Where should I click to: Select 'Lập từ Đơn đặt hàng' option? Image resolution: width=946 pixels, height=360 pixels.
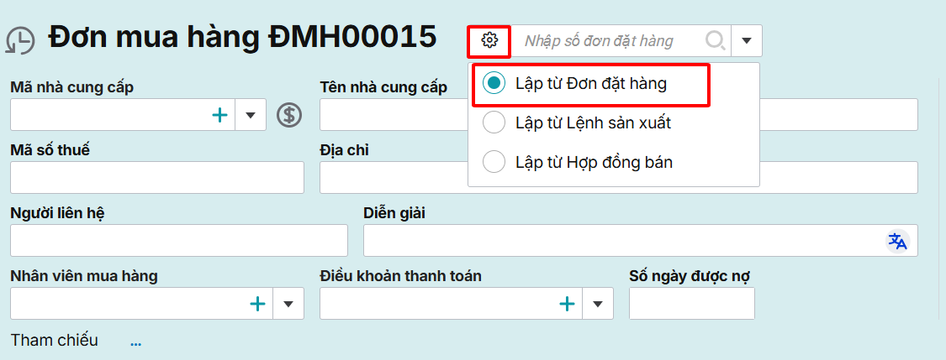pyautogui.click(x=495, y=83)
